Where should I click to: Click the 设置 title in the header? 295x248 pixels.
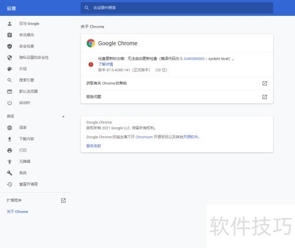[x=11, y=8]
